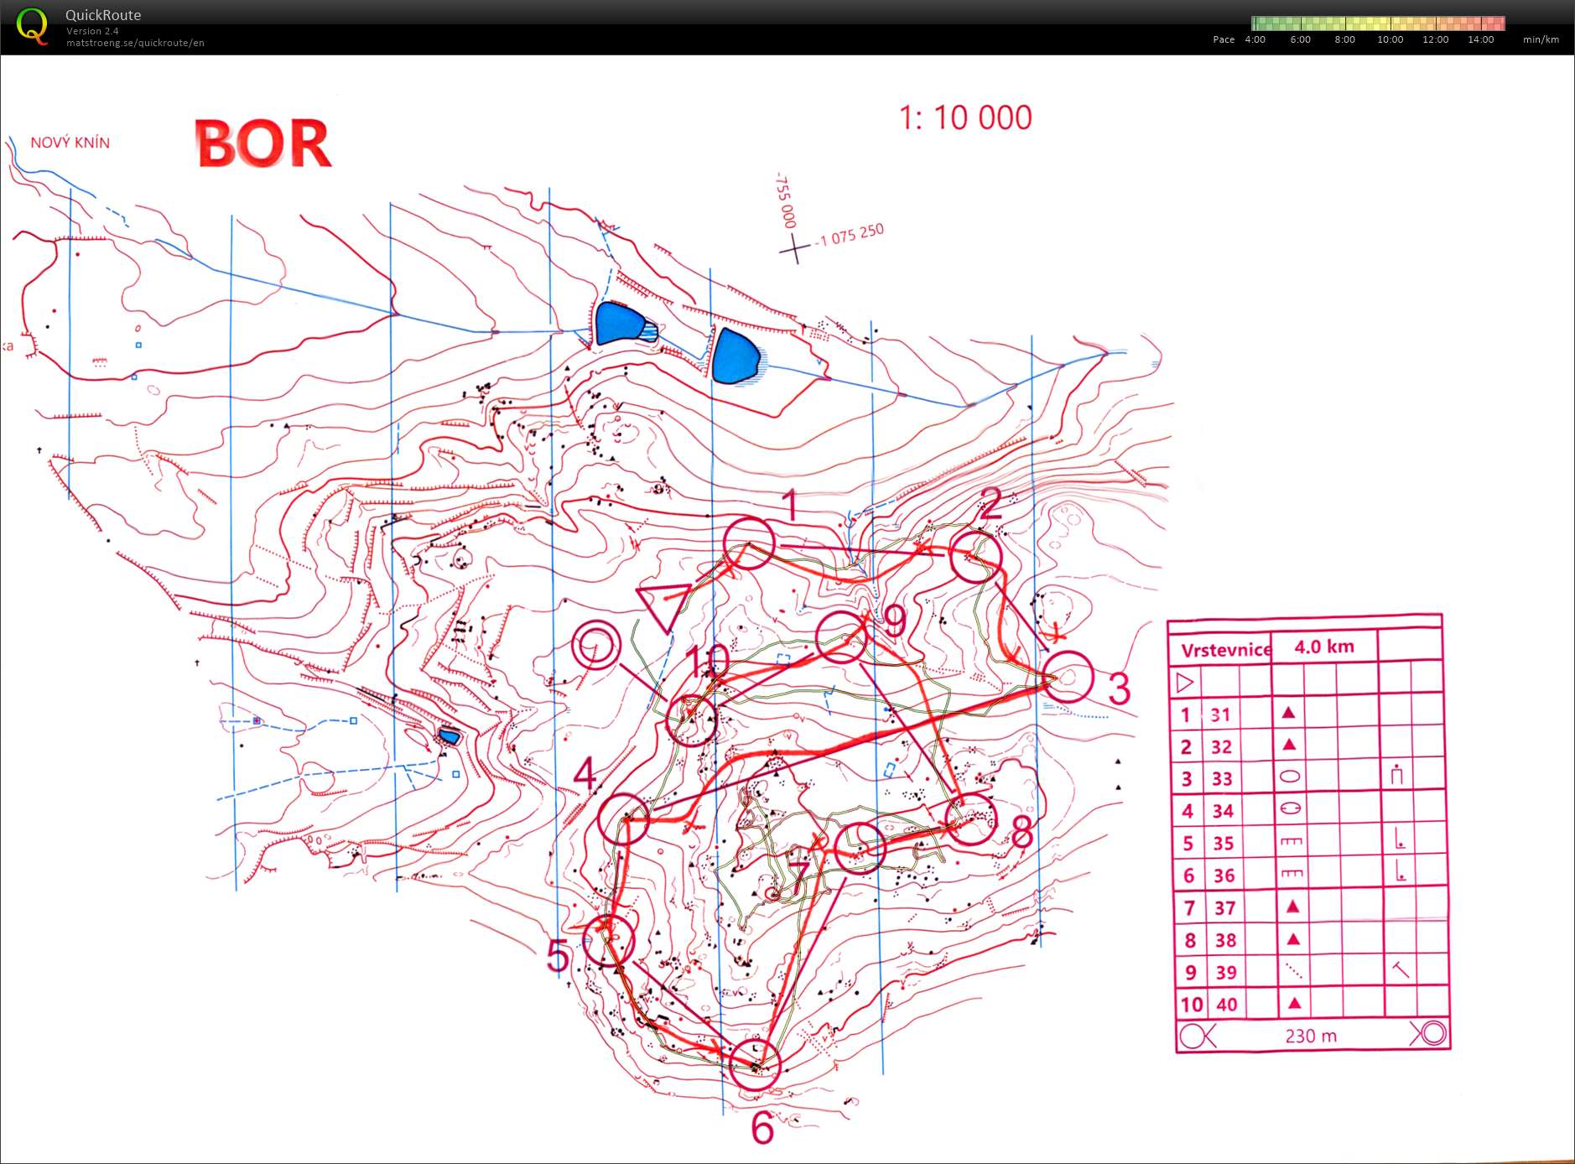Click control circle 9 on the map
Image resolution: width=1575 pixels, height=1164 pixels.
(x=841, y=637)
